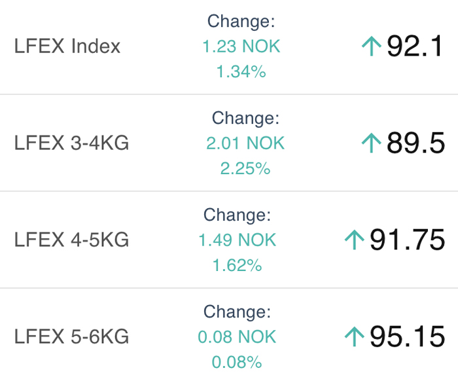
Task: Click the 1.23 NOK change value
Action: (x=241, y=46)
